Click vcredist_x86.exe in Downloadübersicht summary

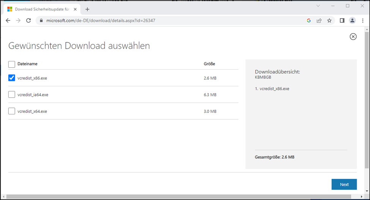click(274, 89)
